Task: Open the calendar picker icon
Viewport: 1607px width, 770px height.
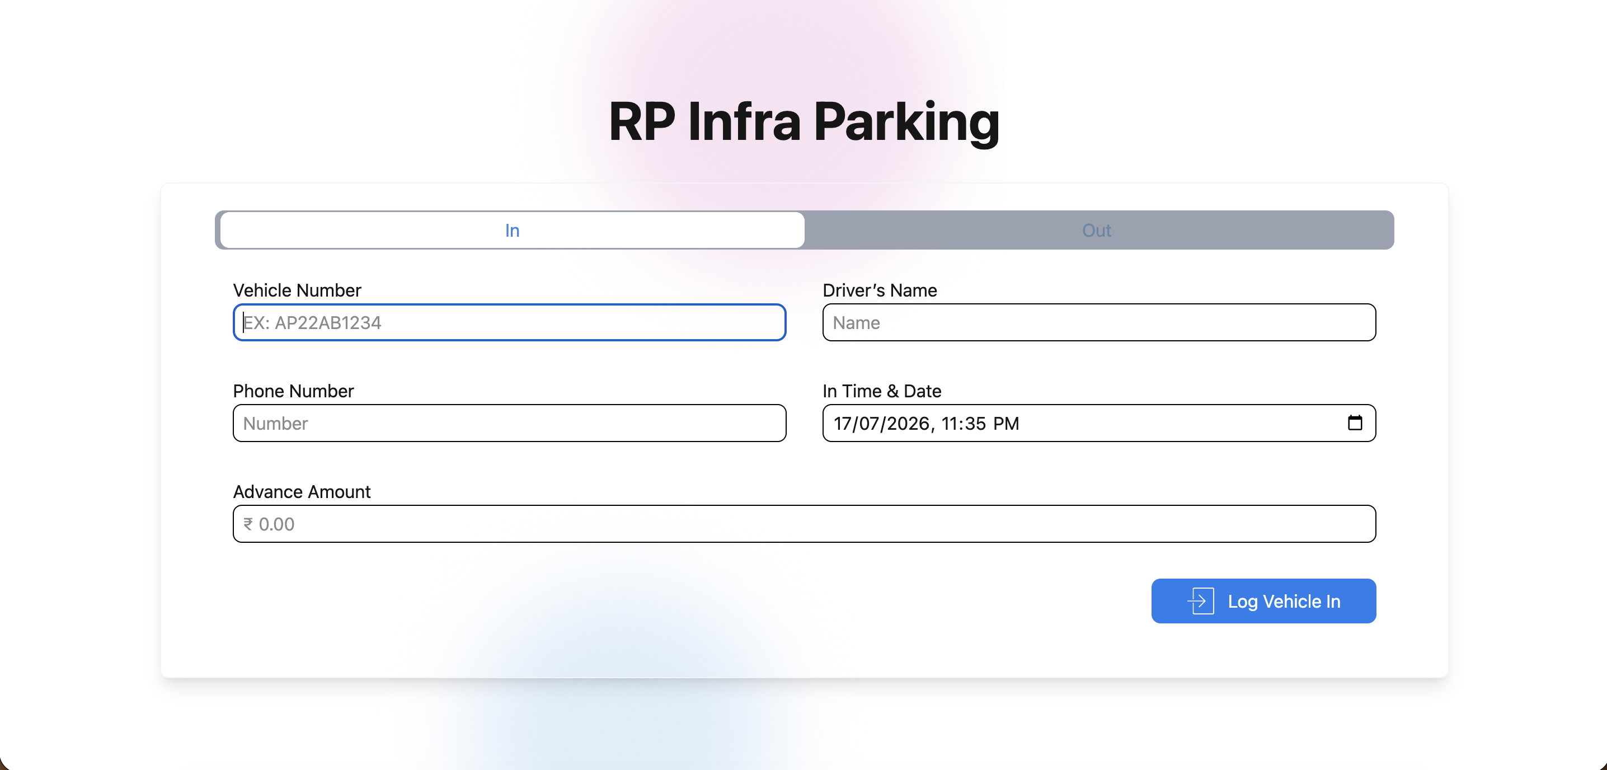Action: (1354, 423)
